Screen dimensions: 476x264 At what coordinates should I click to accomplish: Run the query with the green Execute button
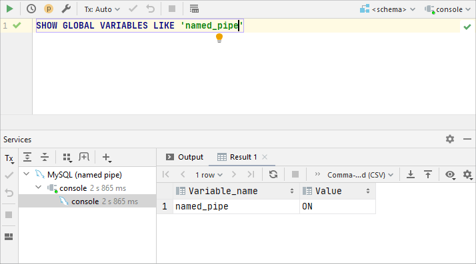[10, 9]
